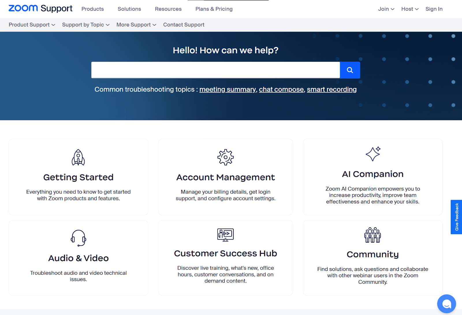Click the 'Common troubleshooting topics' label

(x=146, y=90)
